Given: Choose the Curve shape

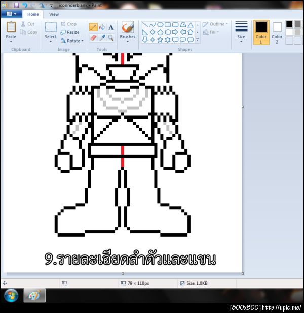Looking at the screenshot, I should pyautogui.click(x=153, y=25).
